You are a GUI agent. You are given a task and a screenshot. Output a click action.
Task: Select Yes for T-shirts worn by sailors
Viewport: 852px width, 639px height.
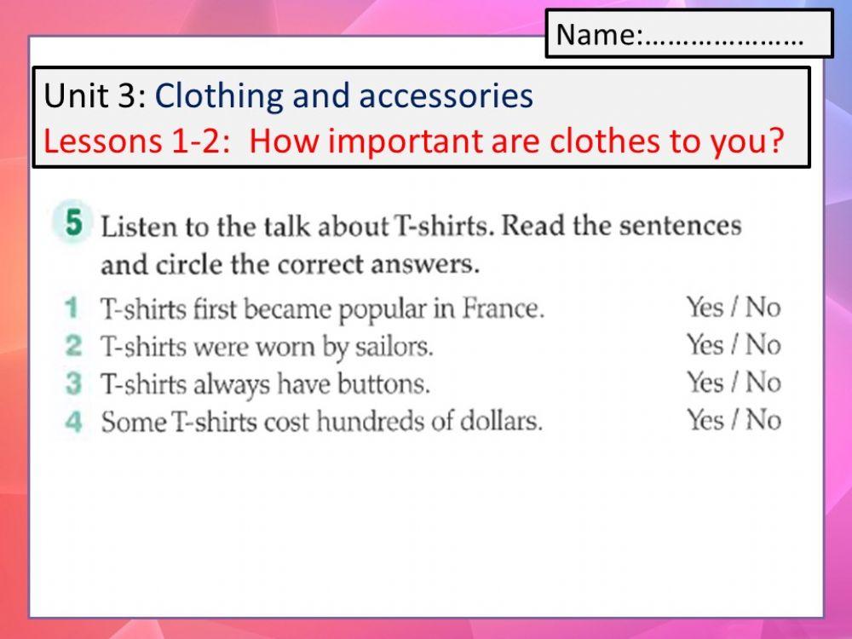pyautogui.click(x=704, y=345)
